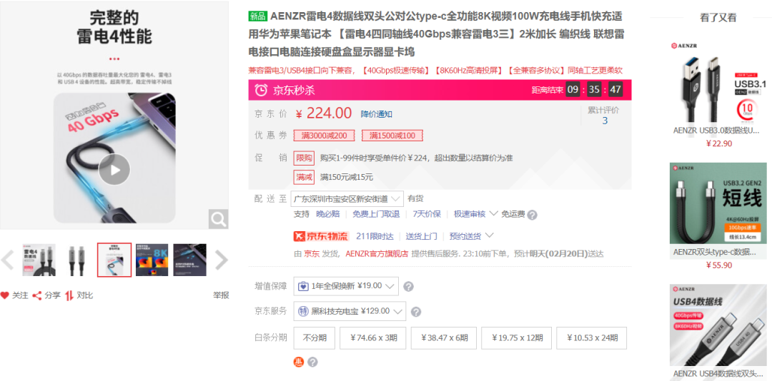Image resolution: width=772 pixels, height=381 pixels.
Task: Claim the 满1500减100 coupon
Action: (x=392, y=136)
